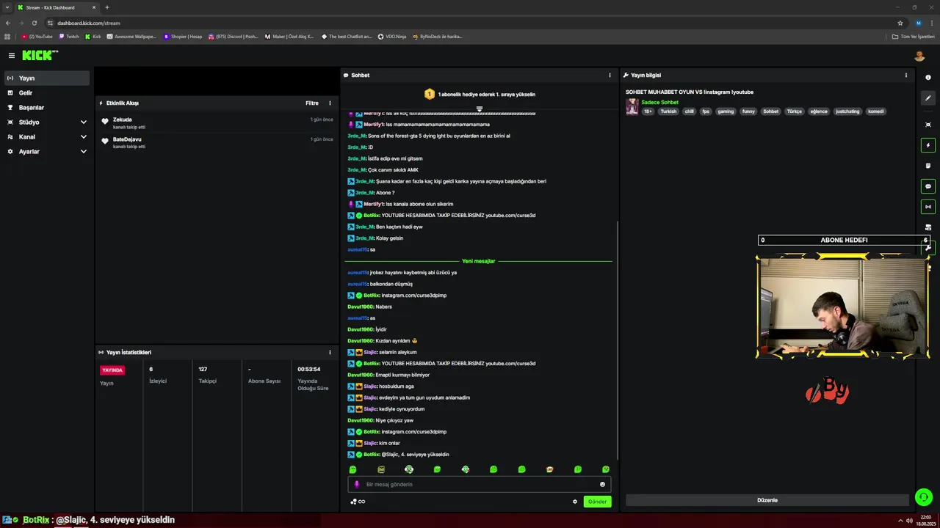Screen dimensions: 940x528
Task: Expand the Kanal sidebar section
Action: pyautogui.click(x=47, y=137)
